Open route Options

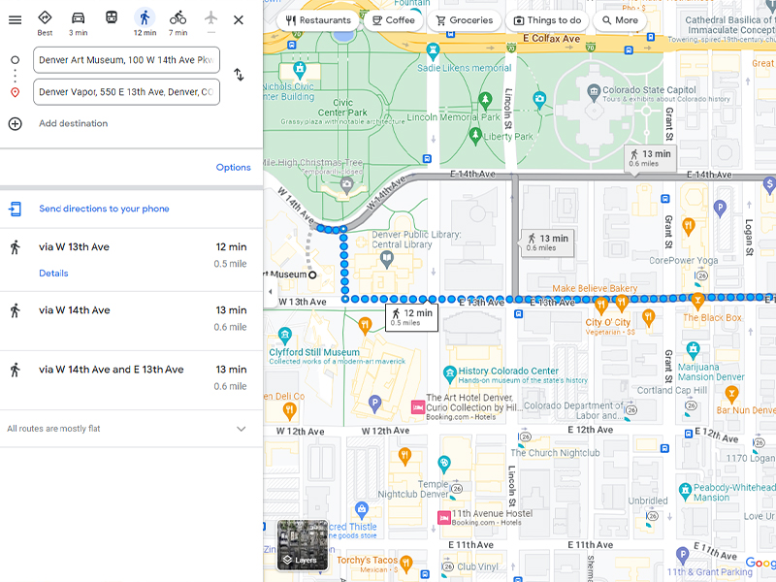(x=233, y=167)
